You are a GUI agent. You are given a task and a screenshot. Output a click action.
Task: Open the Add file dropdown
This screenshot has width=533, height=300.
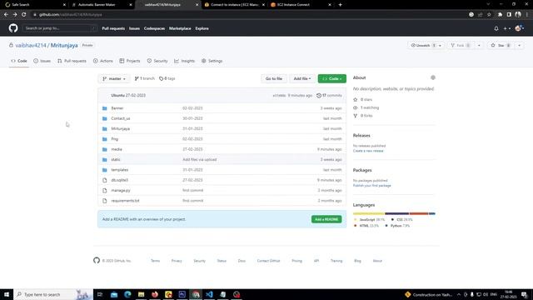[302, 78]
